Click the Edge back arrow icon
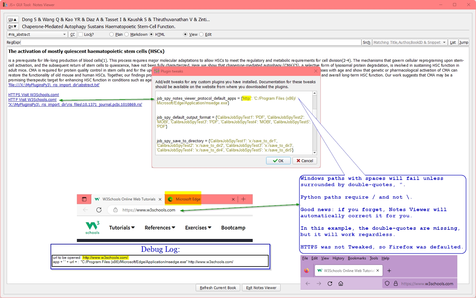Viewport: 476px width, 298px height. click(x=85, y=210)
